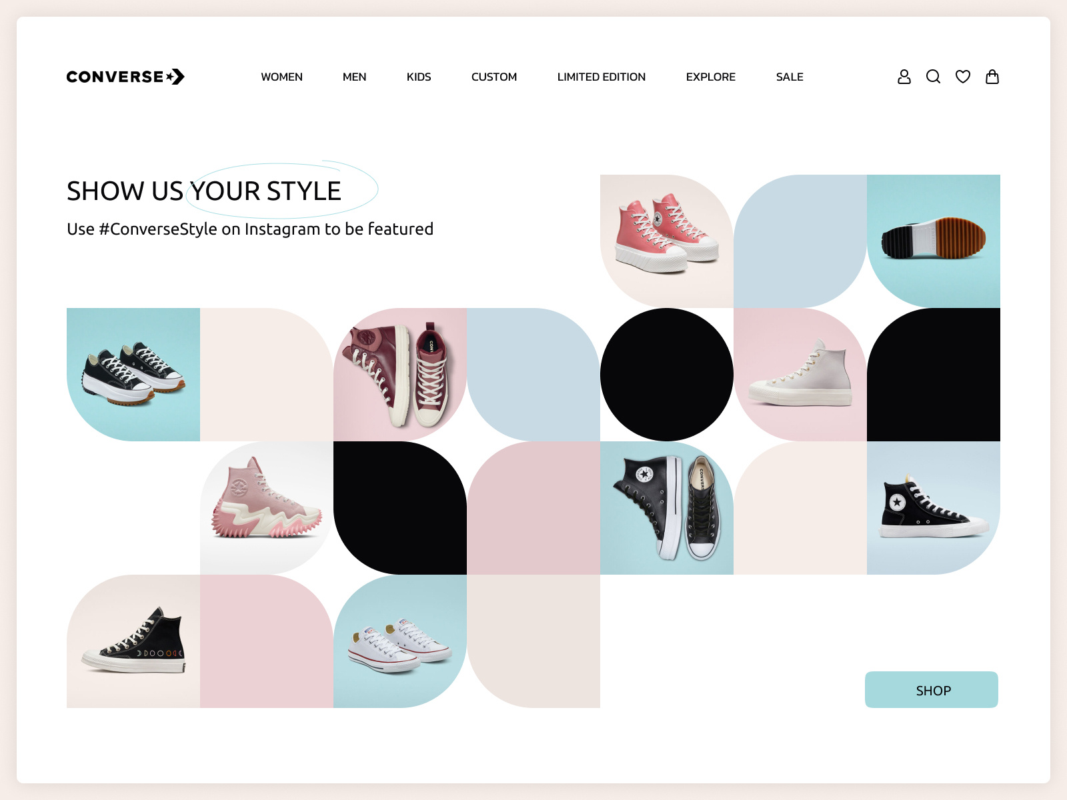Click the #ConverseStyle hashtag text

pyautogui.click(x=158, y=228)
